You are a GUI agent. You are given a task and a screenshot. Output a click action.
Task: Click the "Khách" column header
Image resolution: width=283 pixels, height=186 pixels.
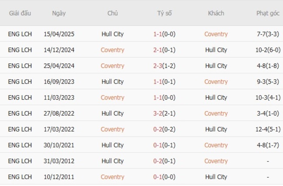coord(216,13)
